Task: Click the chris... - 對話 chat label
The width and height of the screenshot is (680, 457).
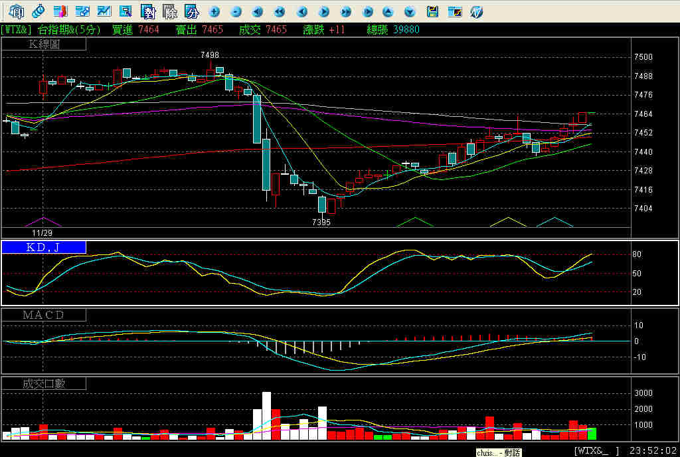Action: coord(498,452)
